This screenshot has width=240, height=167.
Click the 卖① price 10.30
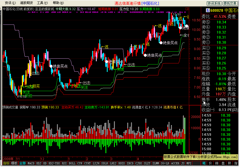point(221,42)
